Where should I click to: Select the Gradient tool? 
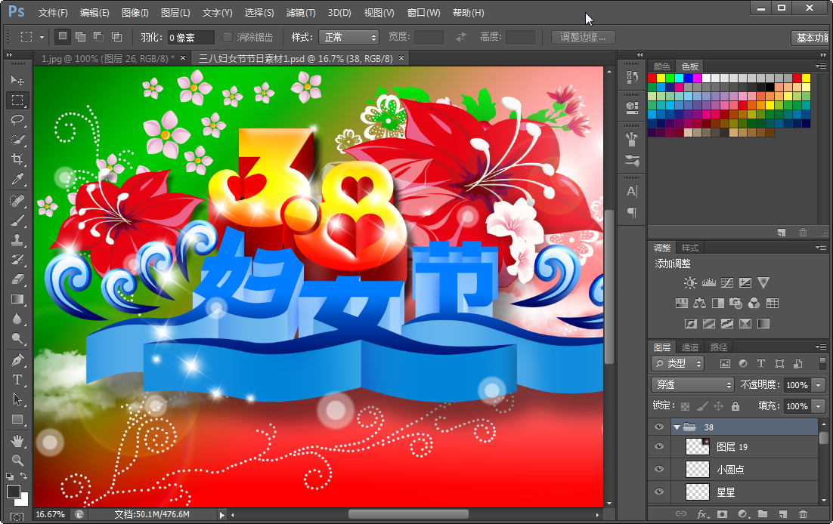click(17, 299)
